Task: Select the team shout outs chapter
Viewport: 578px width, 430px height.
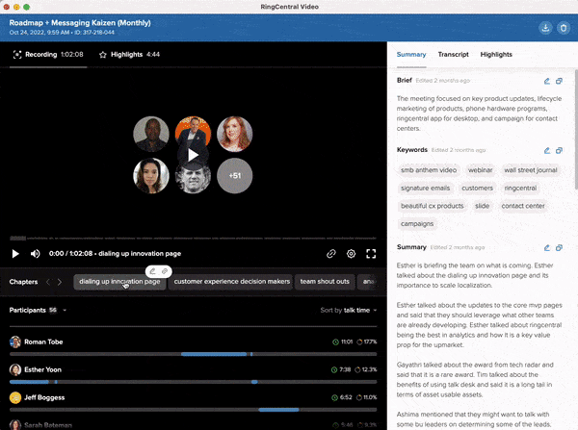Action: point(324,282)
